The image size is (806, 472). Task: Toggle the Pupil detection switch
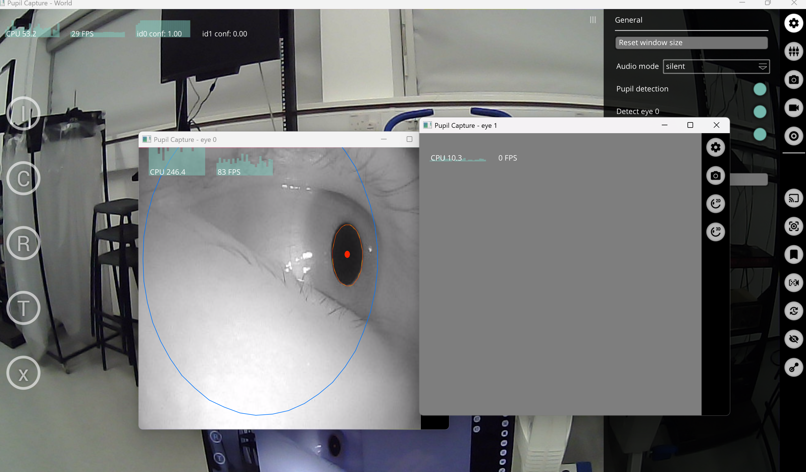[x=760, y=89]
